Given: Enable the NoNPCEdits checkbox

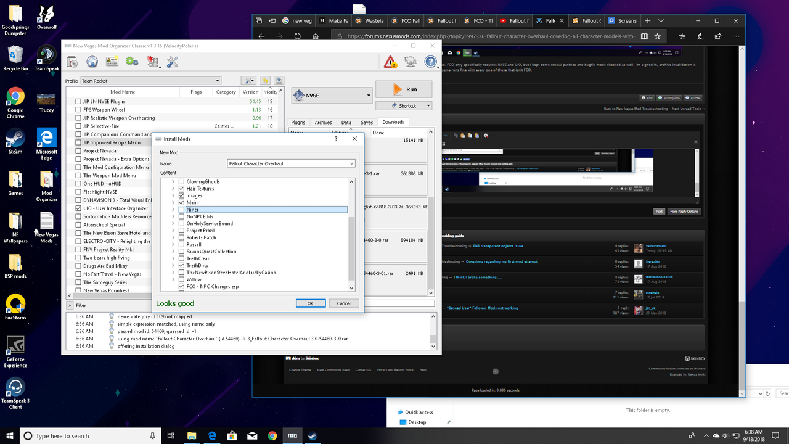Looking at the screenshot, I should point(182,216).
